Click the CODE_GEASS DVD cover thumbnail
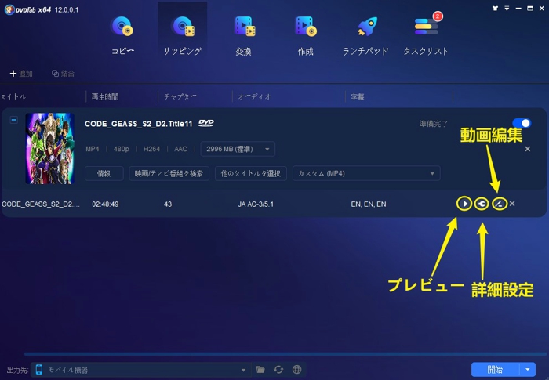Screen dimensions: 549x380 [49, 138]
